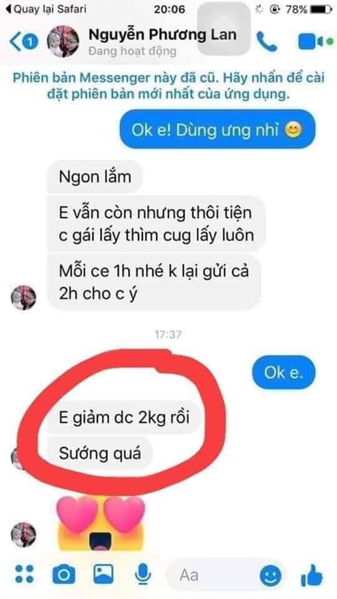Viewport: 337px width, 599px height.
Task: Open Nguyễn Phương Lan's profile name
Action: pyautogui.click(x=162, y=35)
